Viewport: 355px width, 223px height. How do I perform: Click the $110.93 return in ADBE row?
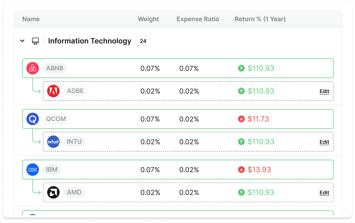pyautogui.click(x=261, y=91)
